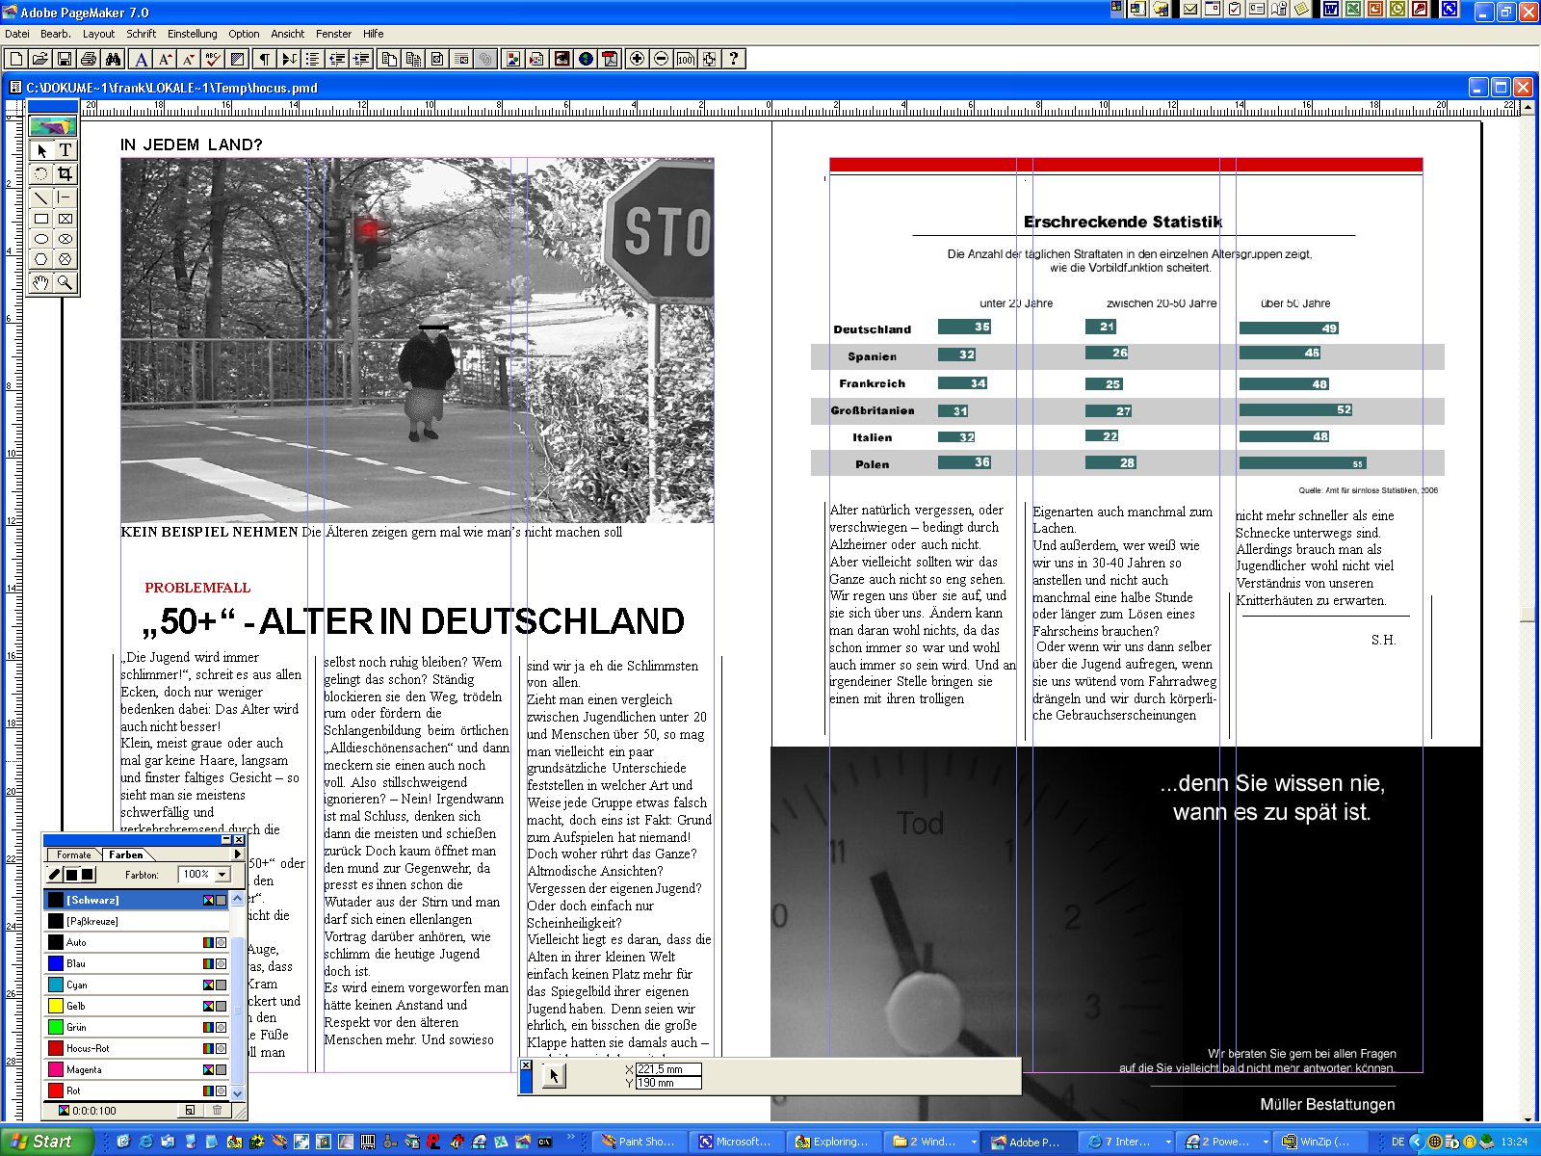1541x1156 pixels.
Task: Open the Einstellung menu
Action: (x=193, y=34)
